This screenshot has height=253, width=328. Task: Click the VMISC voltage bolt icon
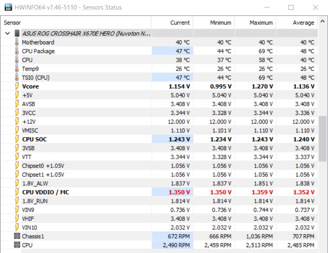click(x=17, y=130)
